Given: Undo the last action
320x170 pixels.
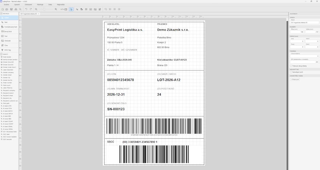Looking at the screenshot, I should point(26,9).
